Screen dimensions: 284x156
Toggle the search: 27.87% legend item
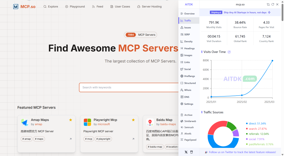pyautogui.click(x=256, y=129)
